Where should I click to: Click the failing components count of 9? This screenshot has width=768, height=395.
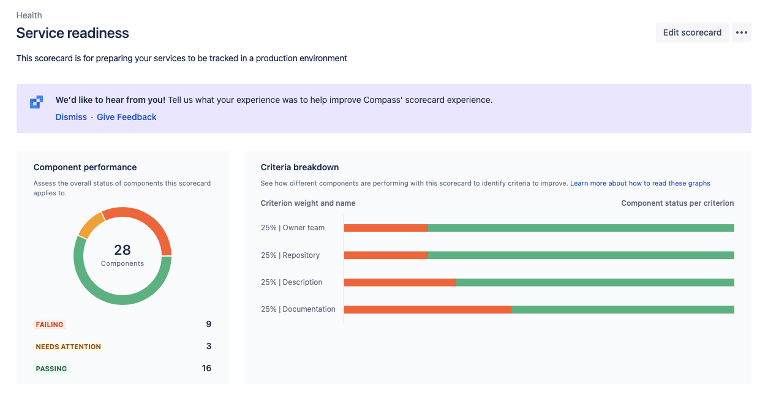(208, 324)
